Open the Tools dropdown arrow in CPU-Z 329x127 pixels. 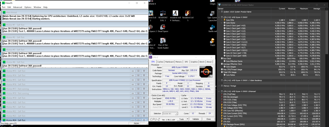187,119
